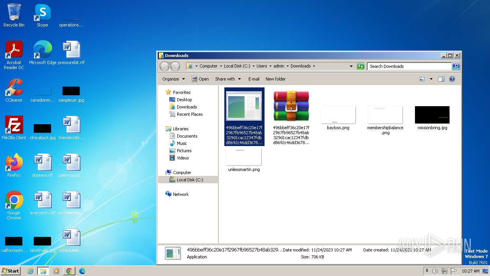The width and height of the screenshot is (490, 276).
Task: Open Explorer Help question mark icon
Action: (452, 79)
